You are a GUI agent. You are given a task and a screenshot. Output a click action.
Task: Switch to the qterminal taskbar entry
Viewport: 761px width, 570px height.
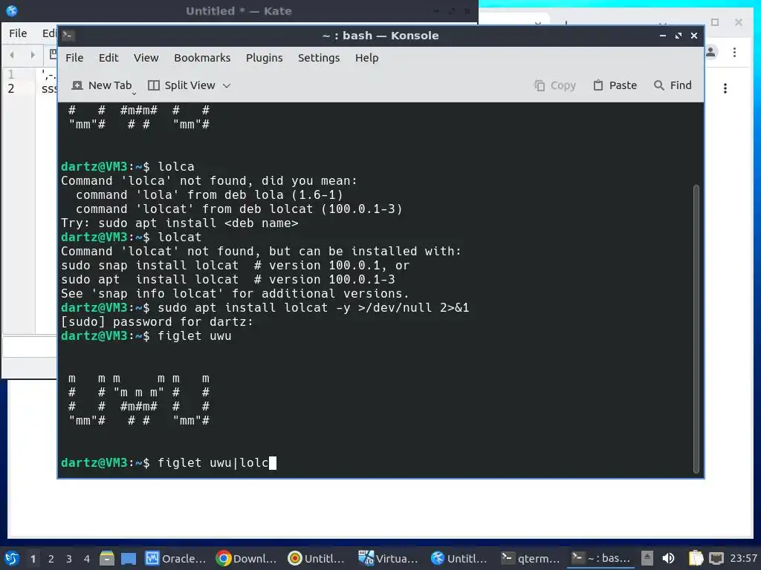pos(531,558)
